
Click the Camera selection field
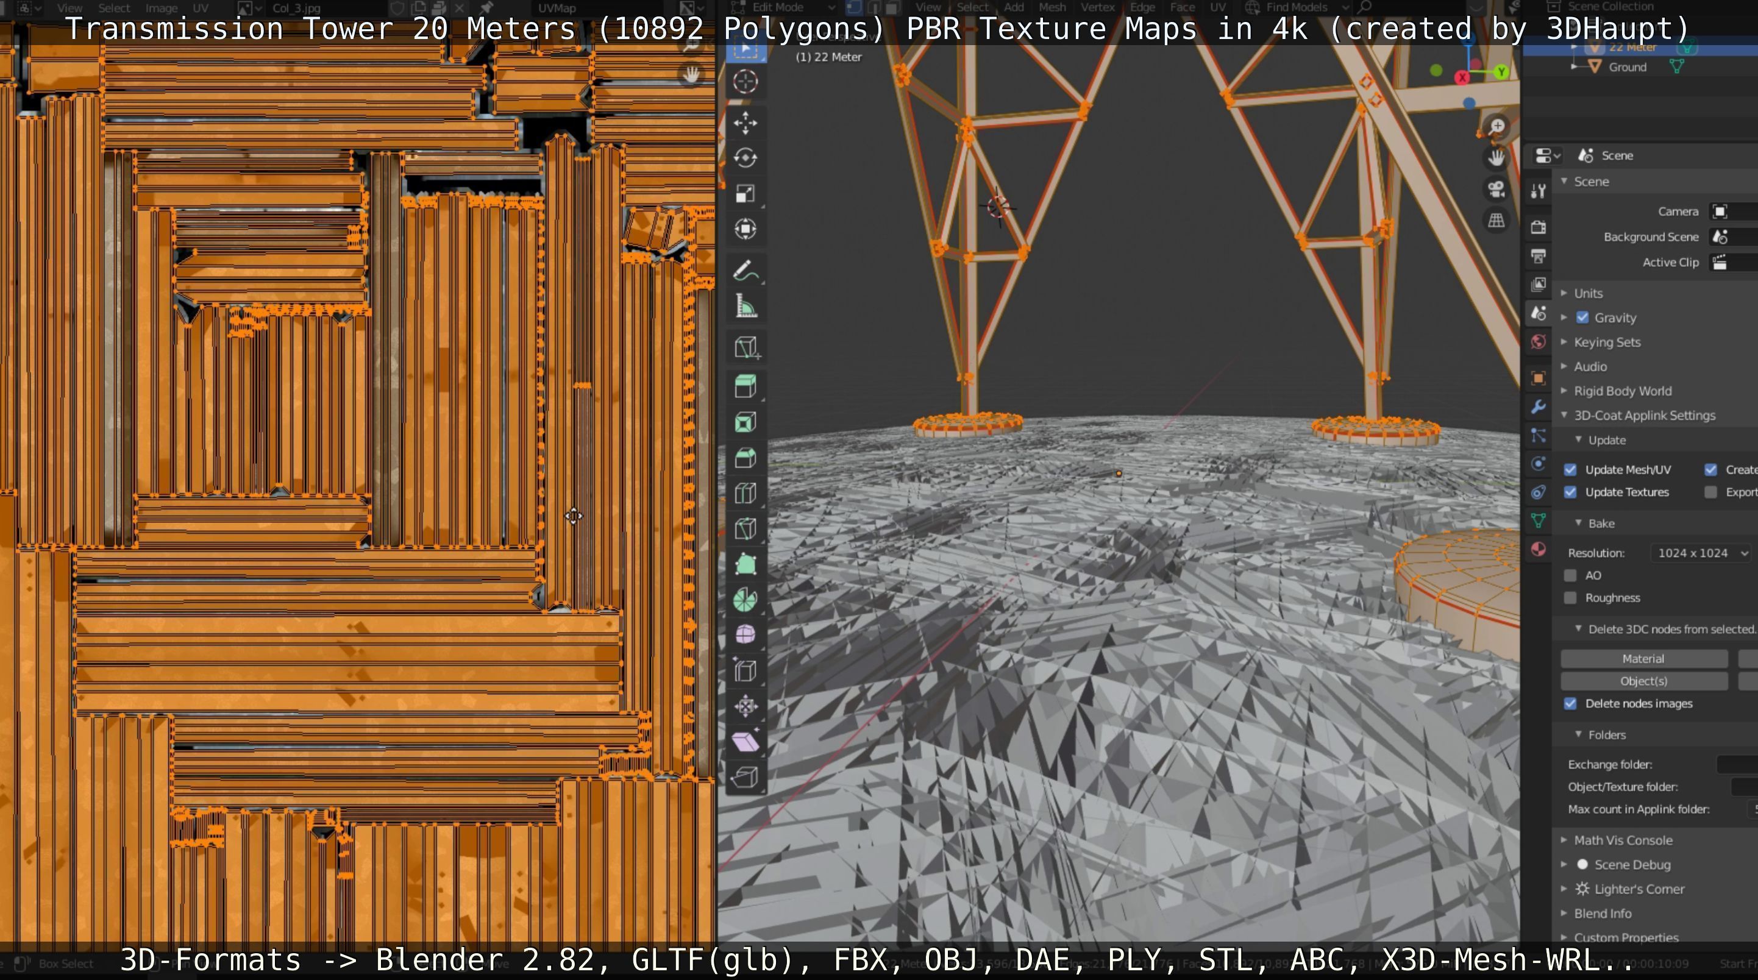[1734, 211]
